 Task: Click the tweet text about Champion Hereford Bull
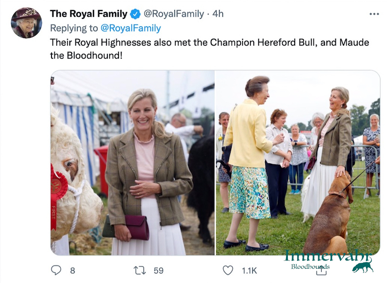tap(209, 49)
